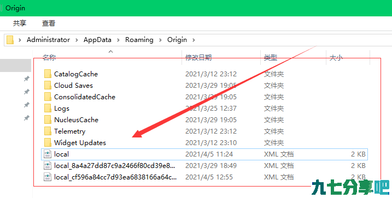The image size is (392, 198).
Task: Click the XML 文档 type of the local file
Action: click(279, 154)
